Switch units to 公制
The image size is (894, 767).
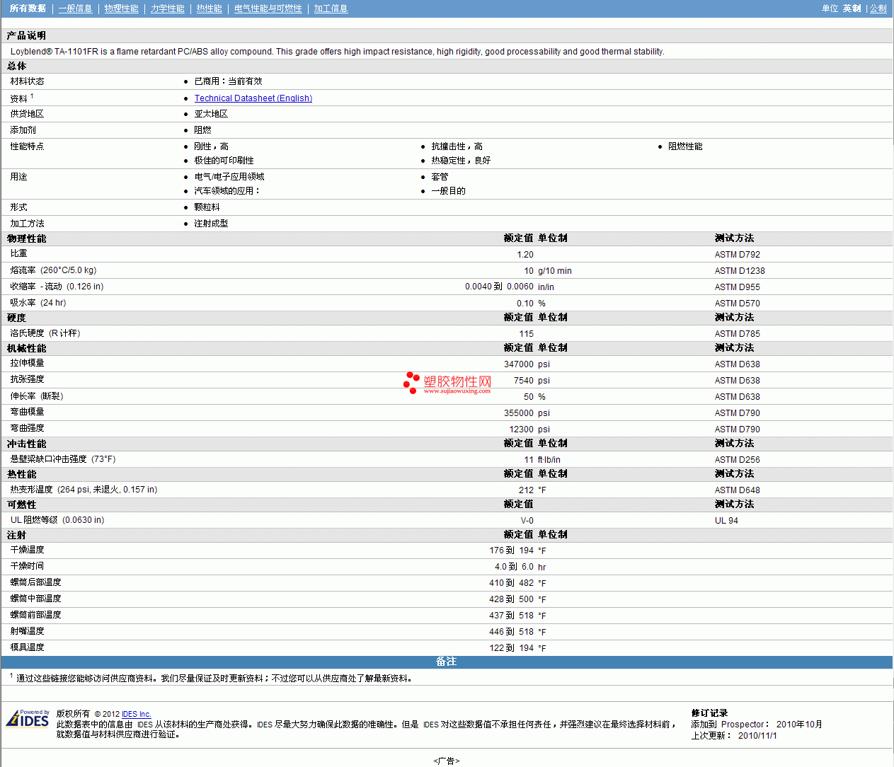click(x=878, y=8)
